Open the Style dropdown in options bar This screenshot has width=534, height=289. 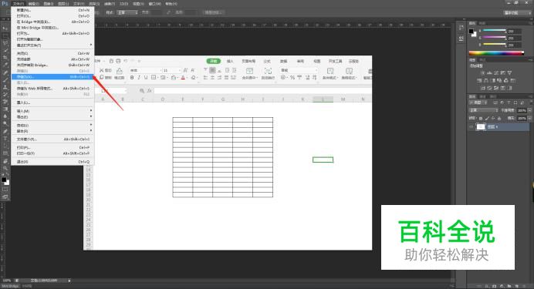pyautogui.click(x=127, y=12)
